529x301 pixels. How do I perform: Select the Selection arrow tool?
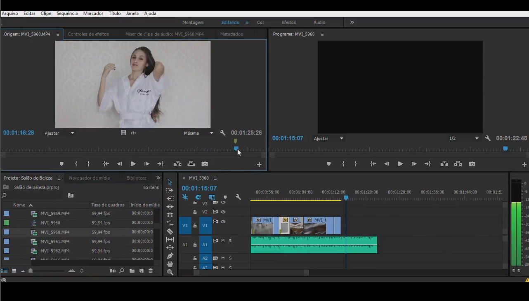[170, 182]
